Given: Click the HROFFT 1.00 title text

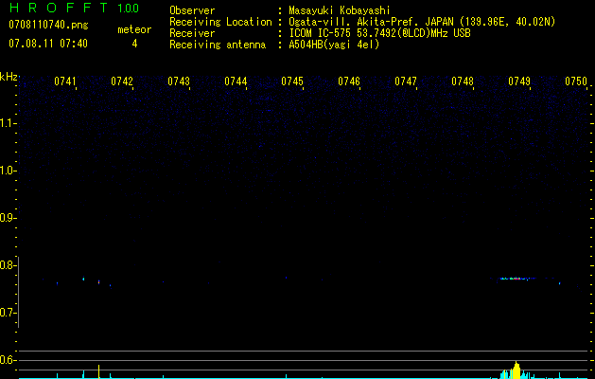Looking at the screenshot, I should (x=75, y=8).
